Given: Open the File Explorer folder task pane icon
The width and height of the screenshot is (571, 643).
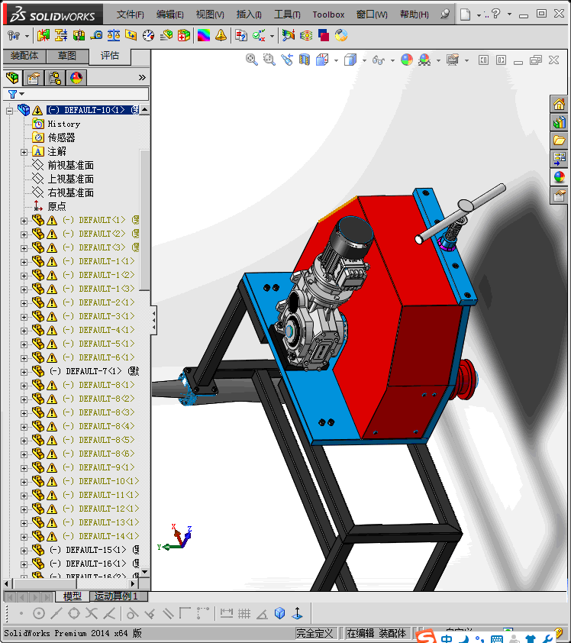Looking at the screenshot, I should coord(559,141).
